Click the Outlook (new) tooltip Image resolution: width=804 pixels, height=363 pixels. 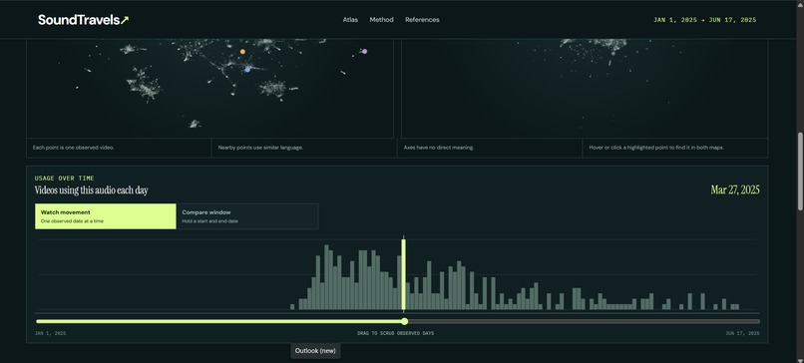315,351
